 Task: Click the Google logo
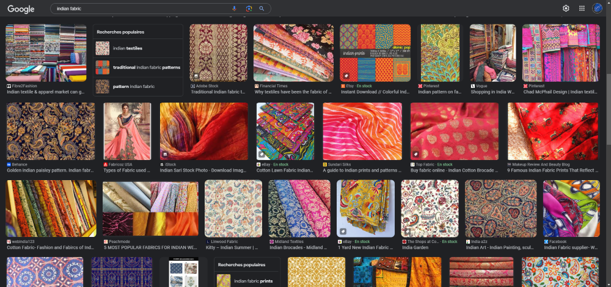click(21, 9)
